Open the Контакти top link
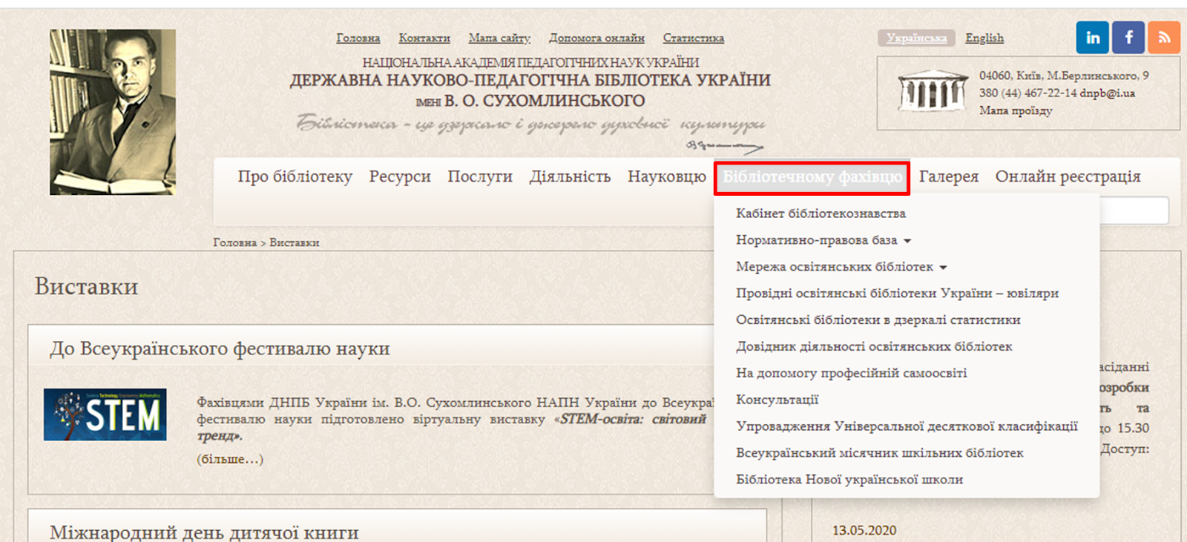Screen dimensions: 1187x542 pos(424,38)
